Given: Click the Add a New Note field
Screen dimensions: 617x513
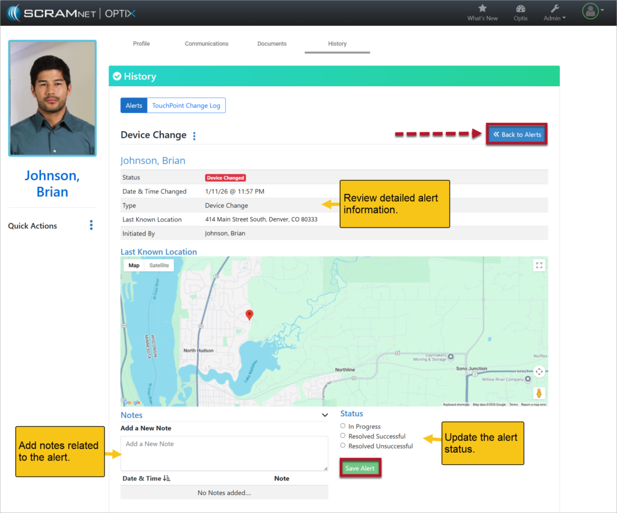Looking at the screenshot, I should [x=224, y=453].
